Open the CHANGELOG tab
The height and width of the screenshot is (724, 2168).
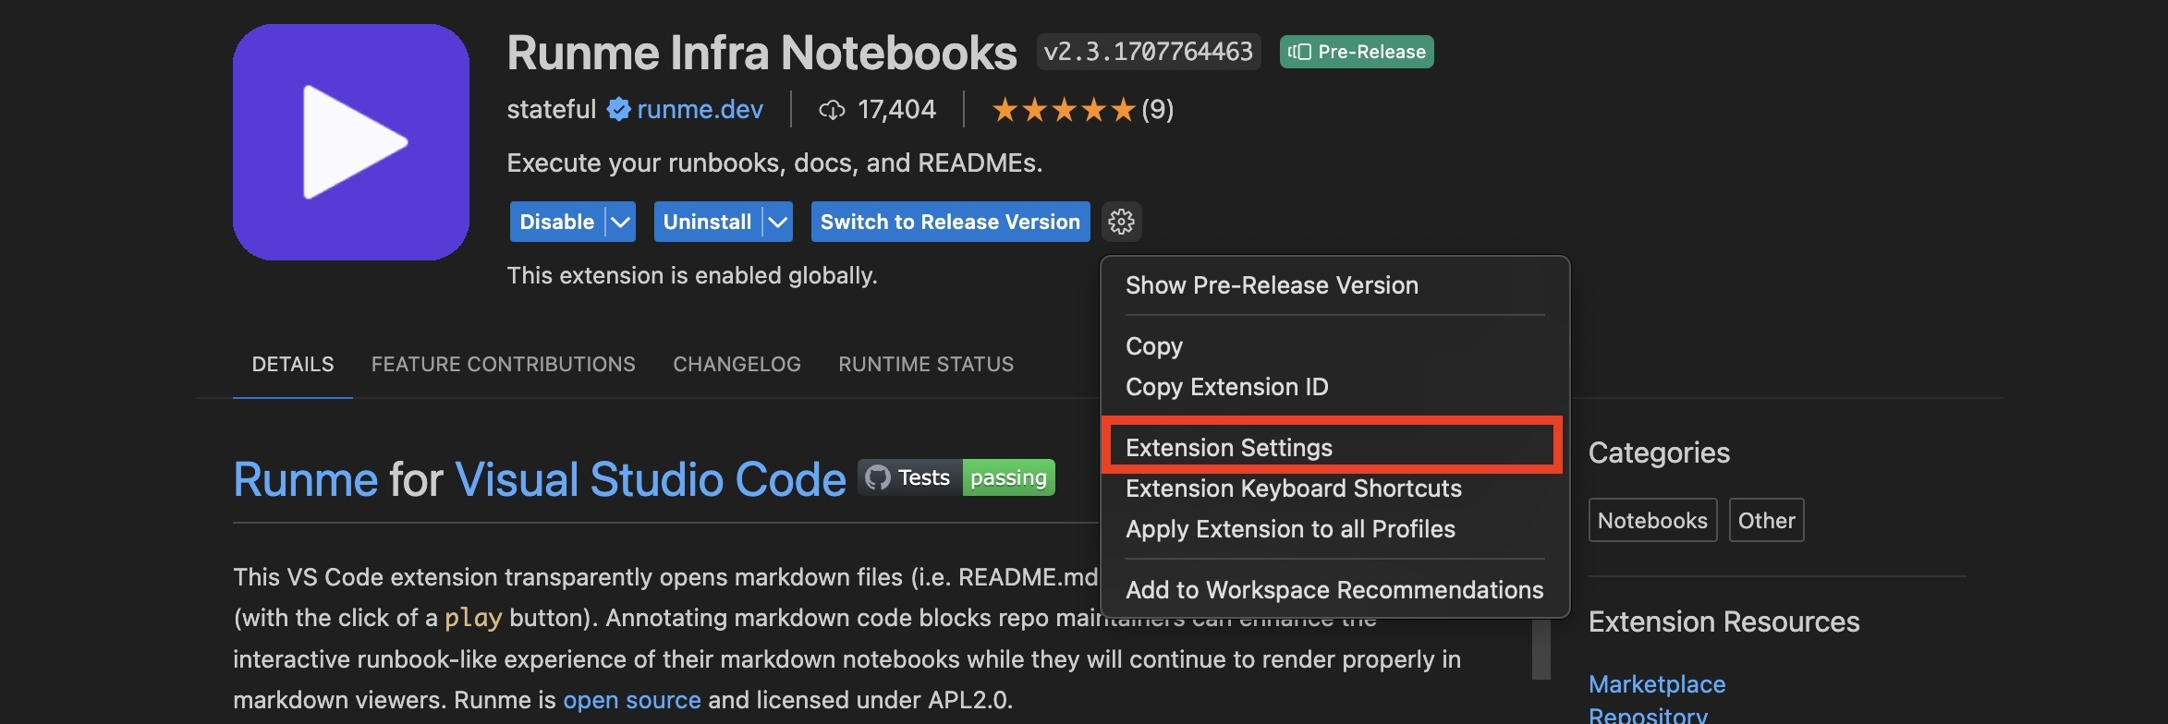(x=737, y=364)
